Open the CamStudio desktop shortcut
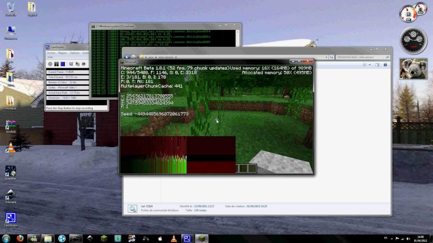Image resolution: width=433 pixels, height=243 pixels. click(x=10, y=220)
